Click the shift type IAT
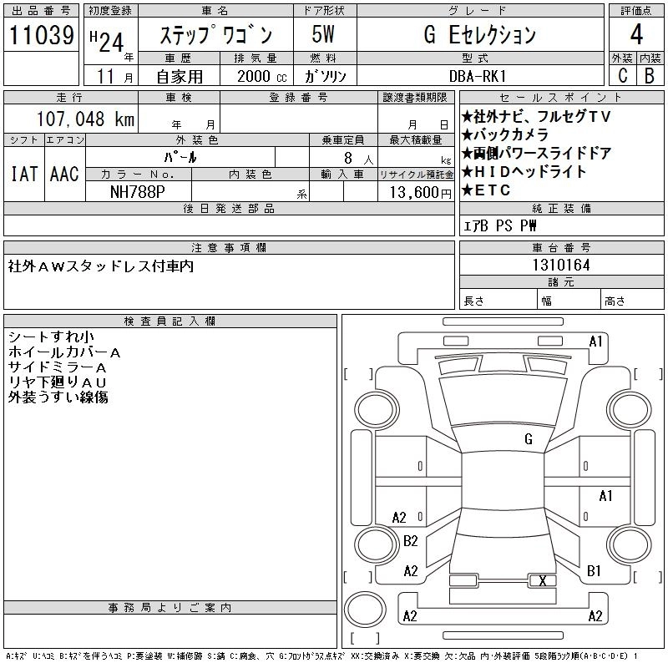The width and height of the screenshot is (668, 668). click(x=24, y=174)
